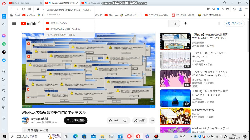Select 冷やしWindows2018 - YouTube in tab popup
Image resolution: width=250 pixels, height=140 pixels.
pyautogui.click(x=69, y=29)
